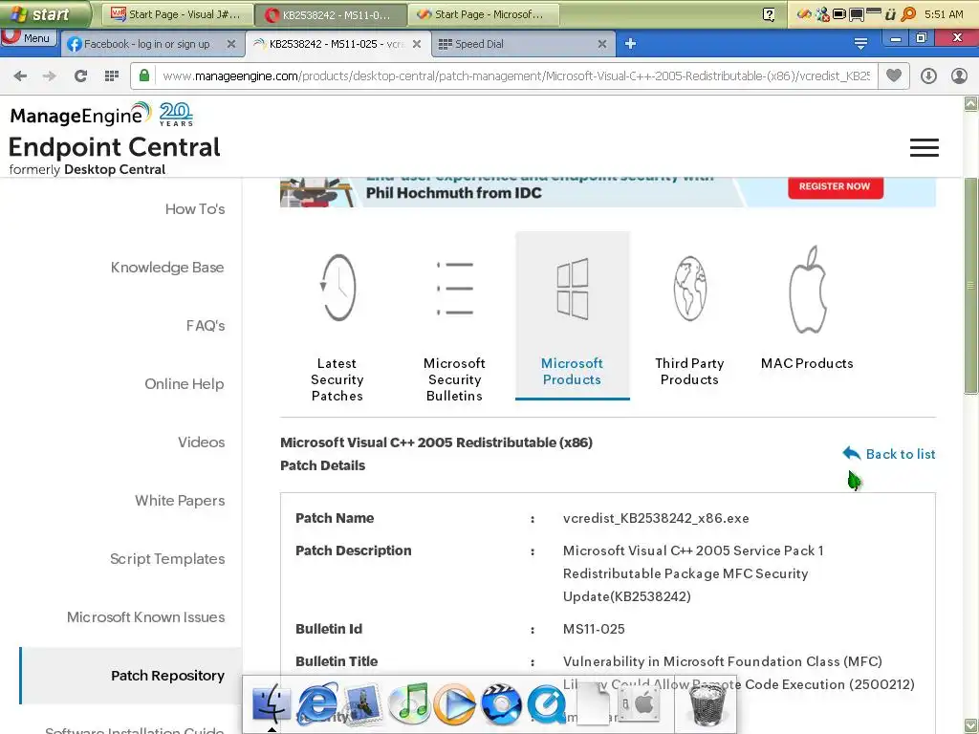Click patch name vcredist_KB2538242_x86.exe text
Image resolution: width=979 pixels, height=734 pixels.
tap(656, 518)
